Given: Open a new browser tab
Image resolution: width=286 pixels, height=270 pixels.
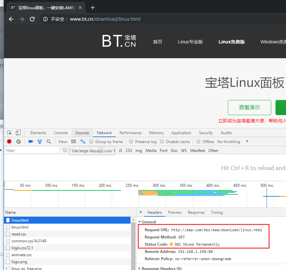Looking at the screenshot, I should point(93,8).
